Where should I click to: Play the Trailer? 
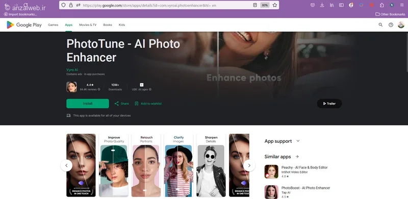[x=329, y=104]
